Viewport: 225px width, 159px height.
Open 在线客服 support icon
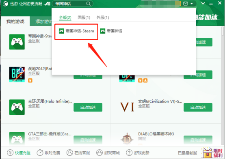pyautogui.click(x=69, y=153)
